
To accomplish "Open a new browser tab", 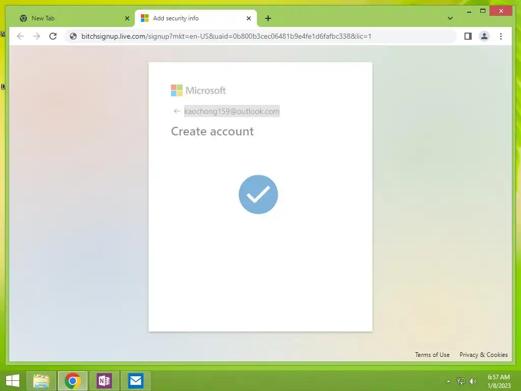I will click(x=268, y=18).
